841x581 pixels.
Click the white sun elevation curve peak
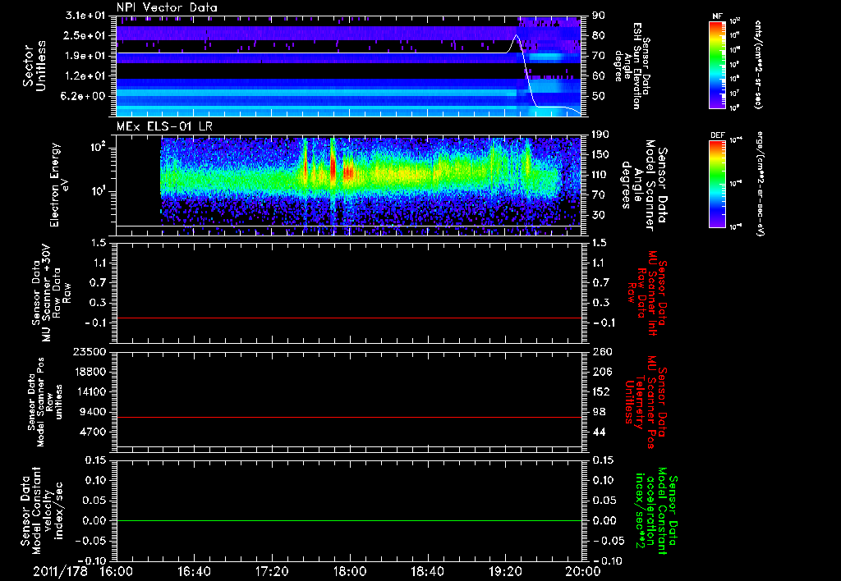516,36
